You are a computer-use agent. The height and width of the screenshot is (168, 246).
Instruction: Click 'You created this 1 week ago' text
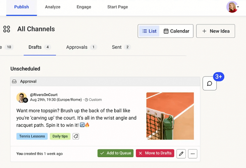(x=39, y=154)
